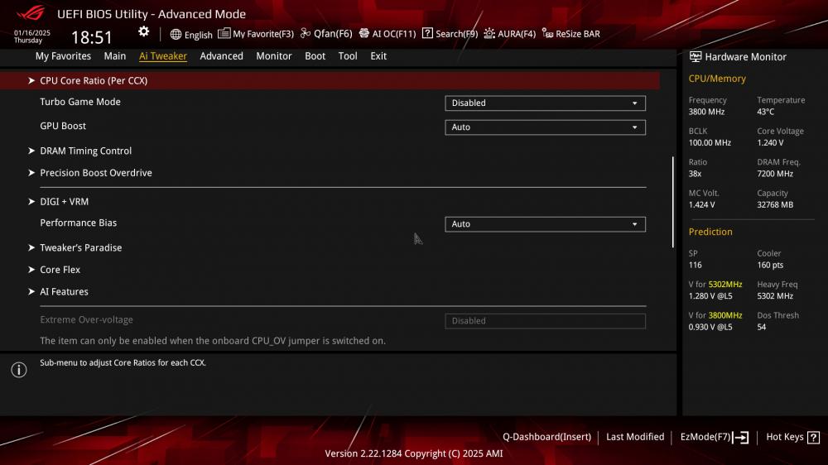Viewport: 828px width, 465px height.
Task: Select English language option
Action: [x=199, y=35]
